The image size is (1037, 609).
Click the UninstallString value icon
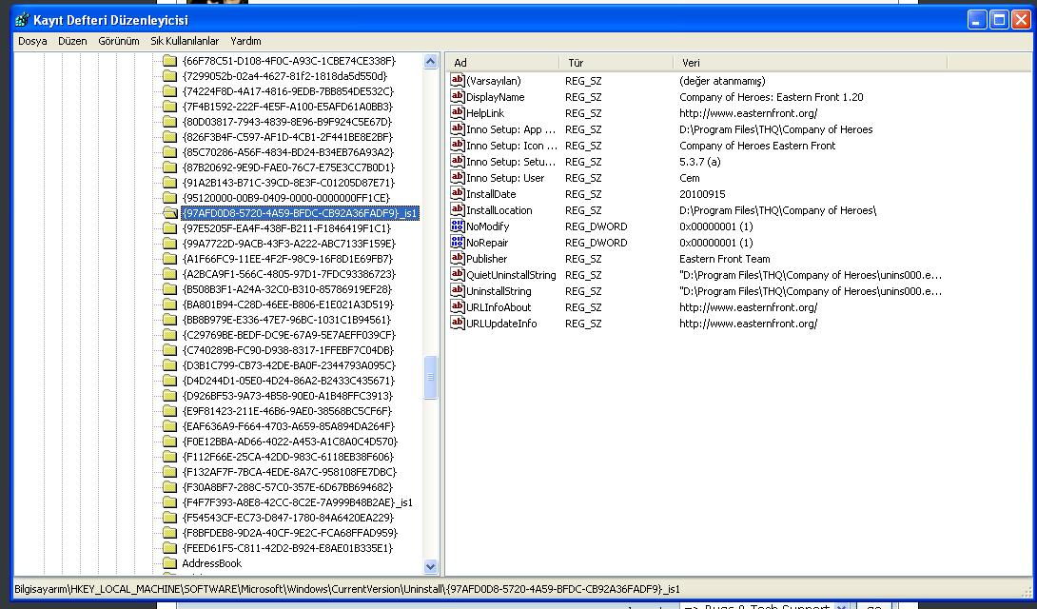[457, 291]
